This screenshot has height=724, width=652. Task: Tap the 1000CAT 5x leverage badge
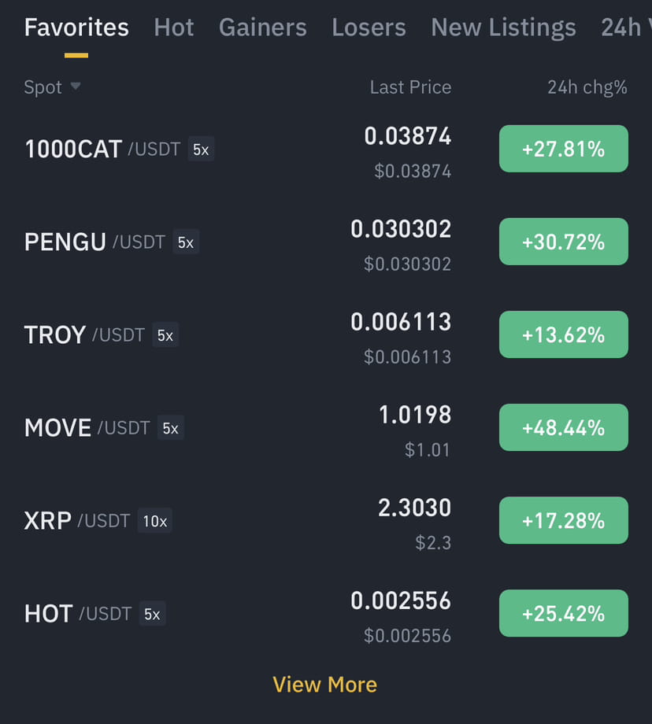[201, 150]
